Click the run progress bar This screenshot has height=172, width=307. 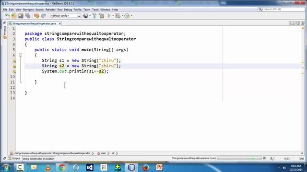point(239,158)
